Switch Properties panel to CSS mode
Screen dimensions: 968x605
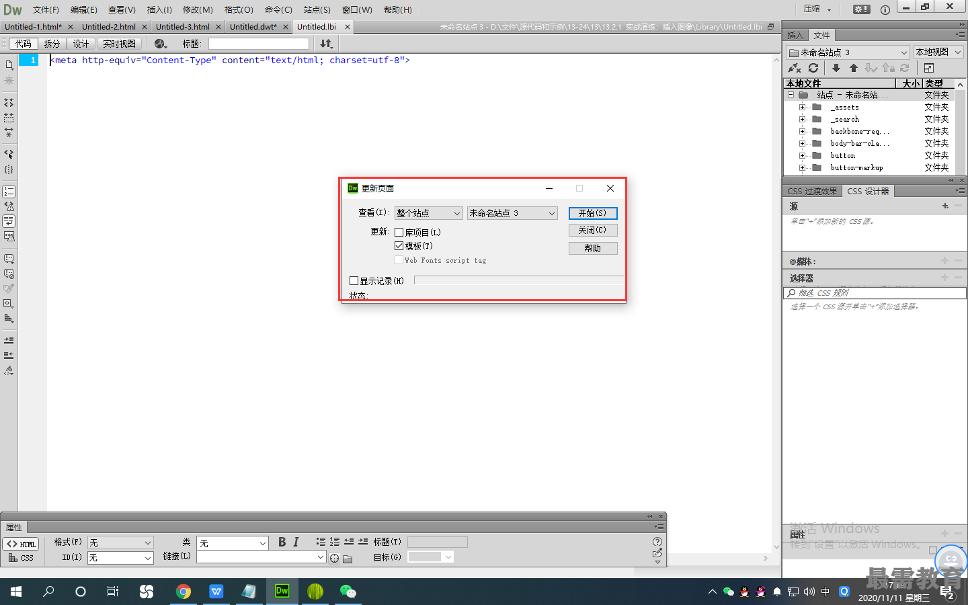[21, 558]
